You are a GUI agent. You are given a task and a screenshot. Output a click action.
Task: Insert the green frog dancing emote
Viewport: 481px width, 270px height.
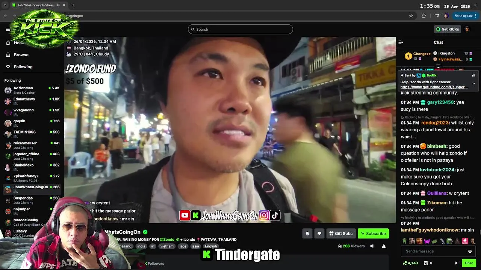(x=404, y=241)
